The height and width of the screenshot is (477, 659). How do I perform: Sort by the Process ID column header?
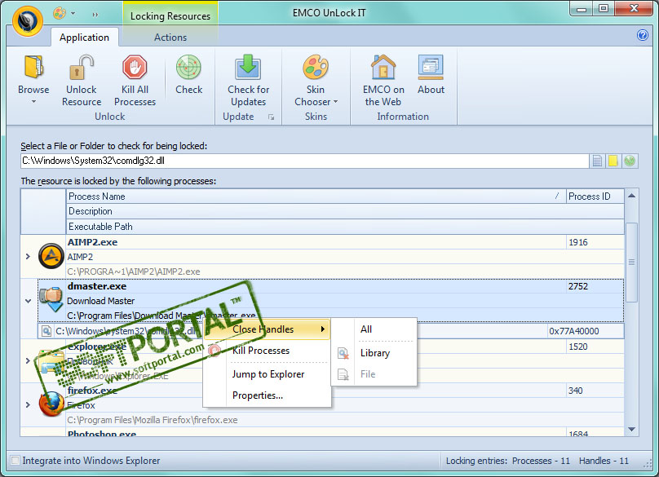[x=595, y=197]
